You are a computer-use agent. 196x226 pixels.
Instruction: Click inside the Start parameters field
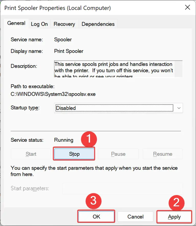coord(122,189)
